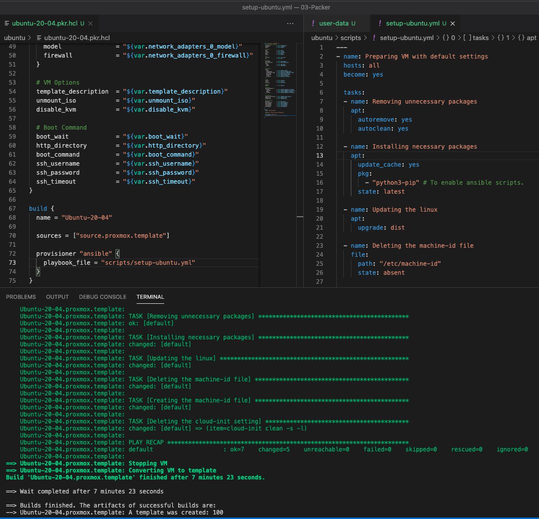Click the name = "Ubuntu-20-04" line
This screenshot has width=539, height=519.
click(x=74, y=218)
